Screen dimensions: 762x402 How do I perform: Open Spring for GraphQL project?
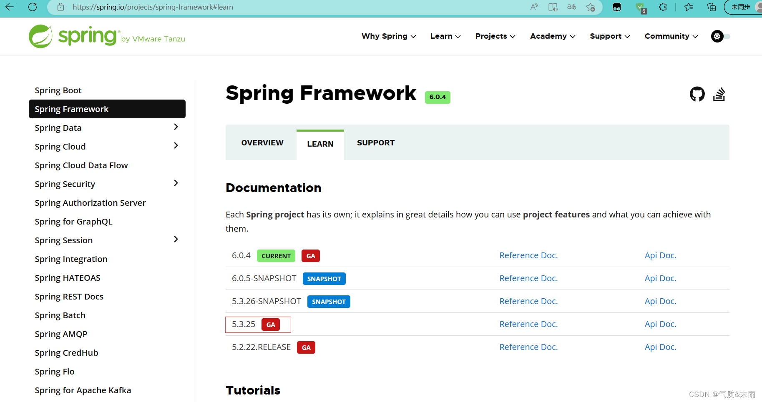tap(74, 222)
